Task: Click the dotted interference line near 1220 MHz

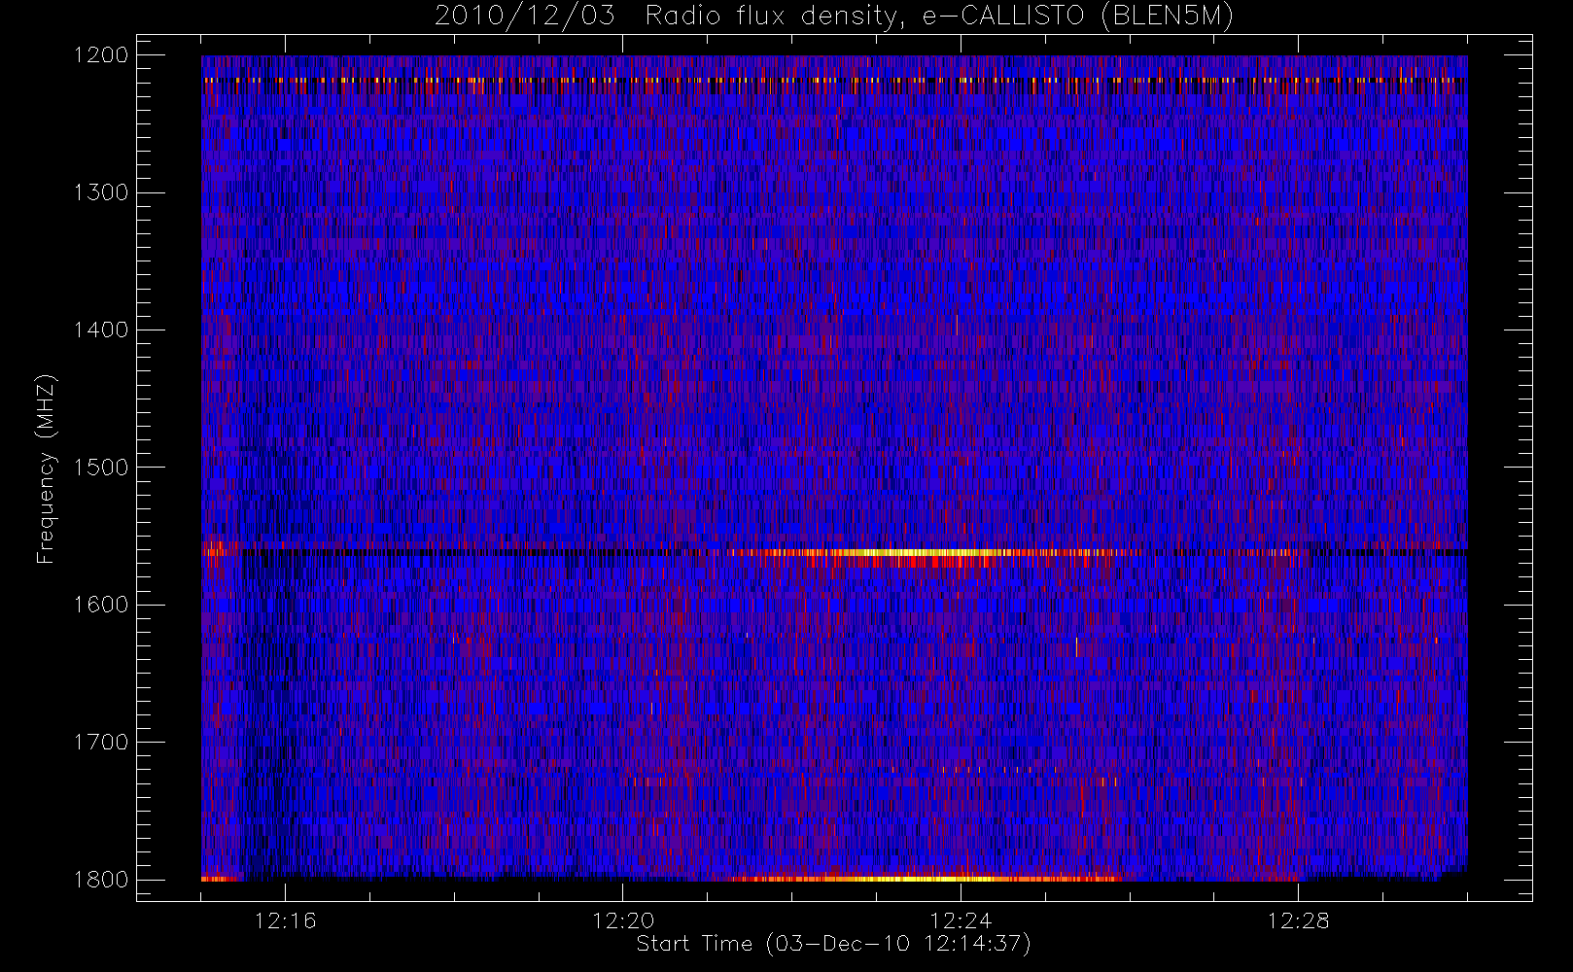Action: tap(834, 80)
